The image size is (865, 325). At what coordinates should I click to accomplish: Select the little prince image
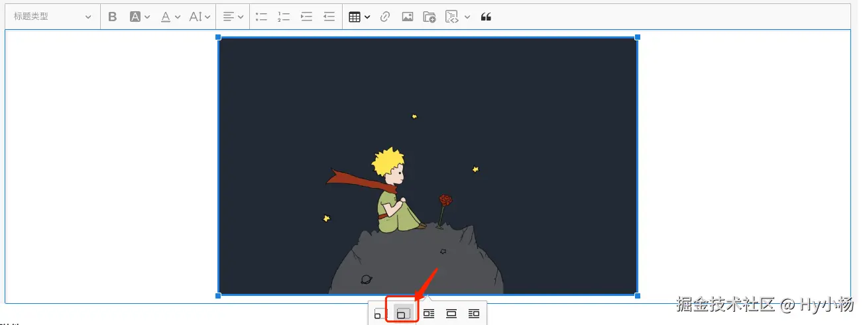[428, 165]
